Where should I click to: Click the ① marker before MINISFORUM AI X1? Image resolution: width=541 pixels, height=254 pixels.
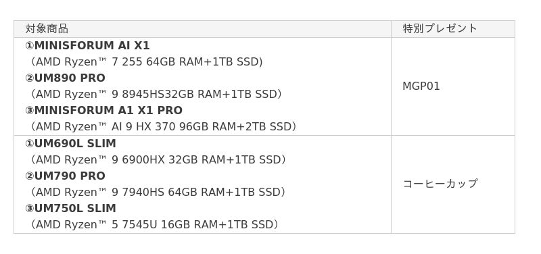[x=30, y=46]
